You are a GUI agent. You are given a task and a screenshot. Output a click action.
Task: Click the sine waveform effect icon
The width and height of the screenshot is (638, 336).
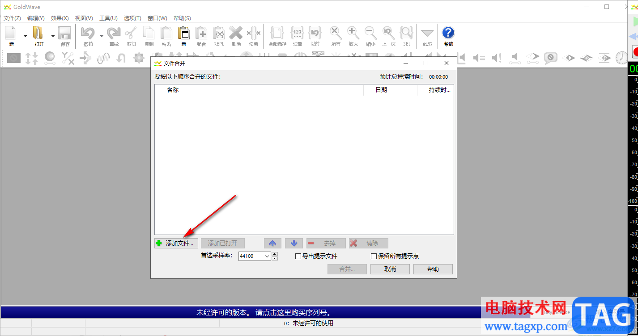pos(103,58)
